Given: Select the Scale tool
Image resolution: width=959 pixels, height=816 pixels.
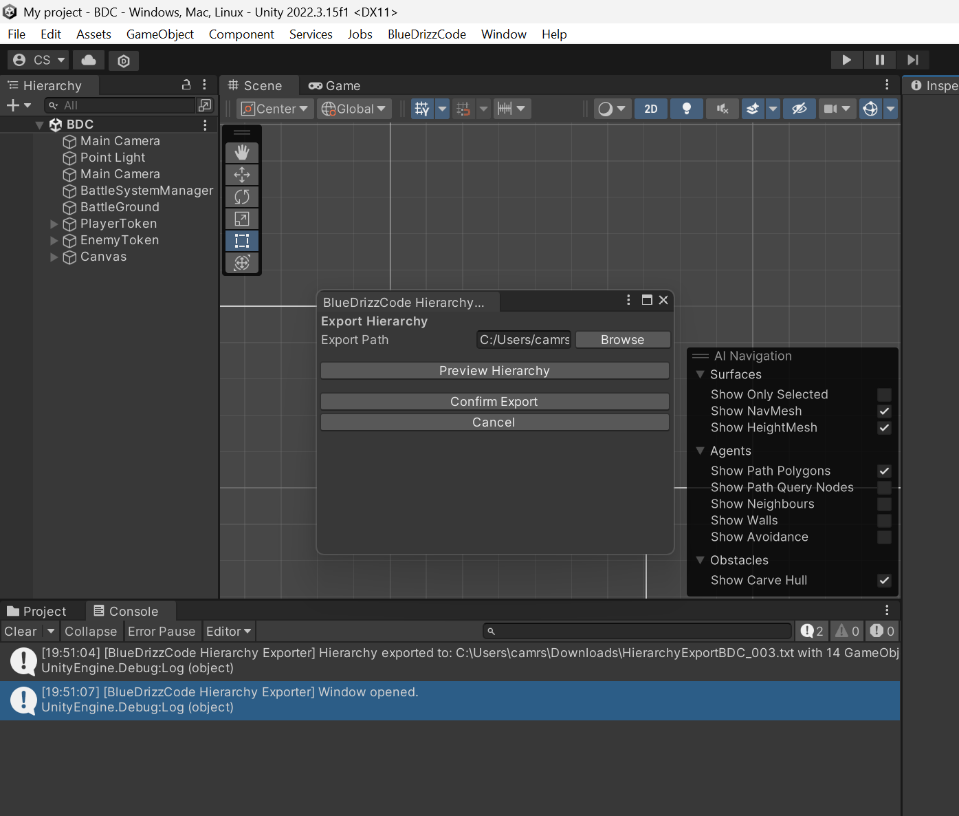Looking at the screenshot, I should pos(242,219).
